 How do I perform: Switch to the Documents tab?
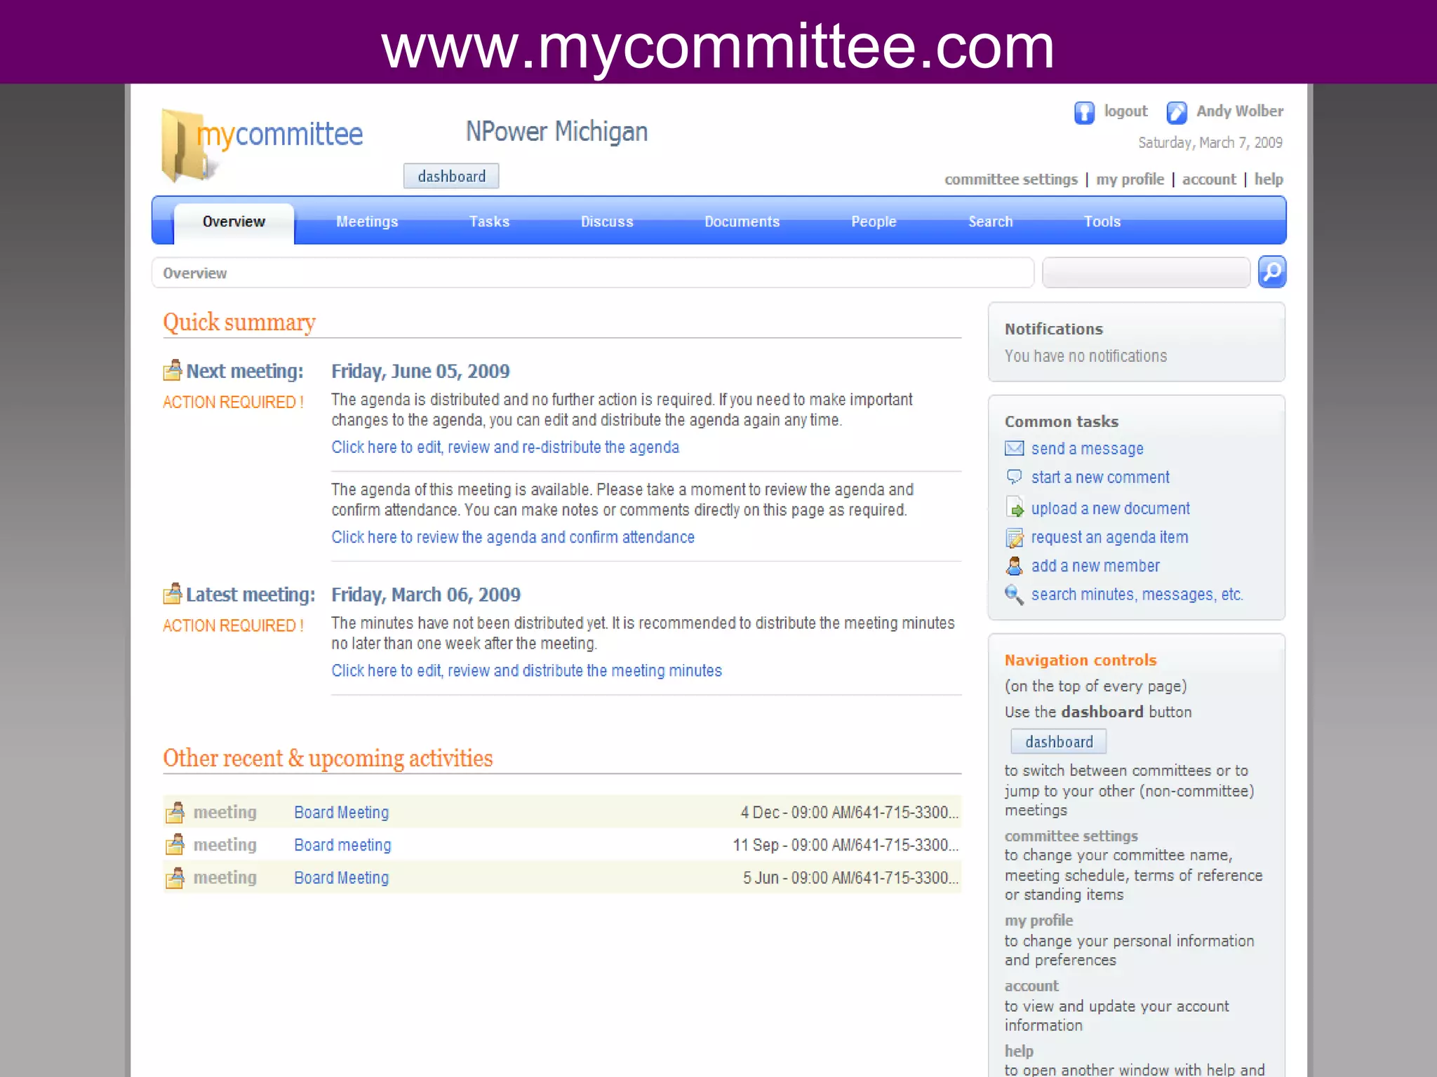point(742,222)
